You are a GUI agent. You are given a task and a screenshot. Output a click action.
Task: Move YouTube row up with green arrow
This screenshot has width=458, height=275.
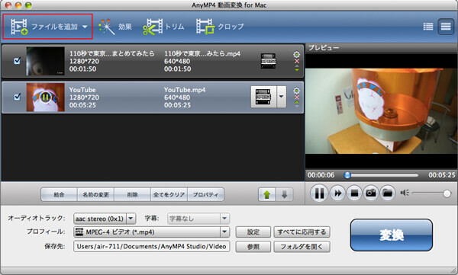297,103
